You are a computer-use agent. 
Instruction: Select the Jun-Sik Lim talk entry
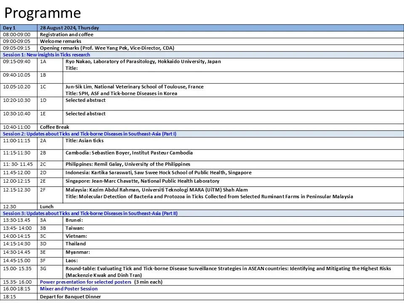click(135, 90)
